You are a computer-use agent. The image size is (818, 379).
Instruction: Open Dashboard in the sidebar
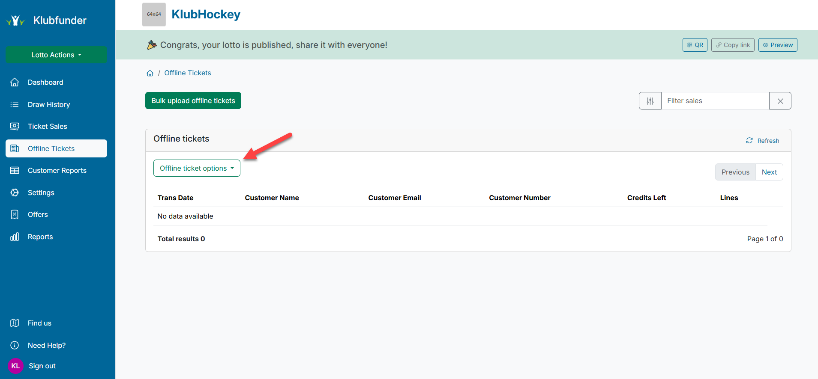45,82
